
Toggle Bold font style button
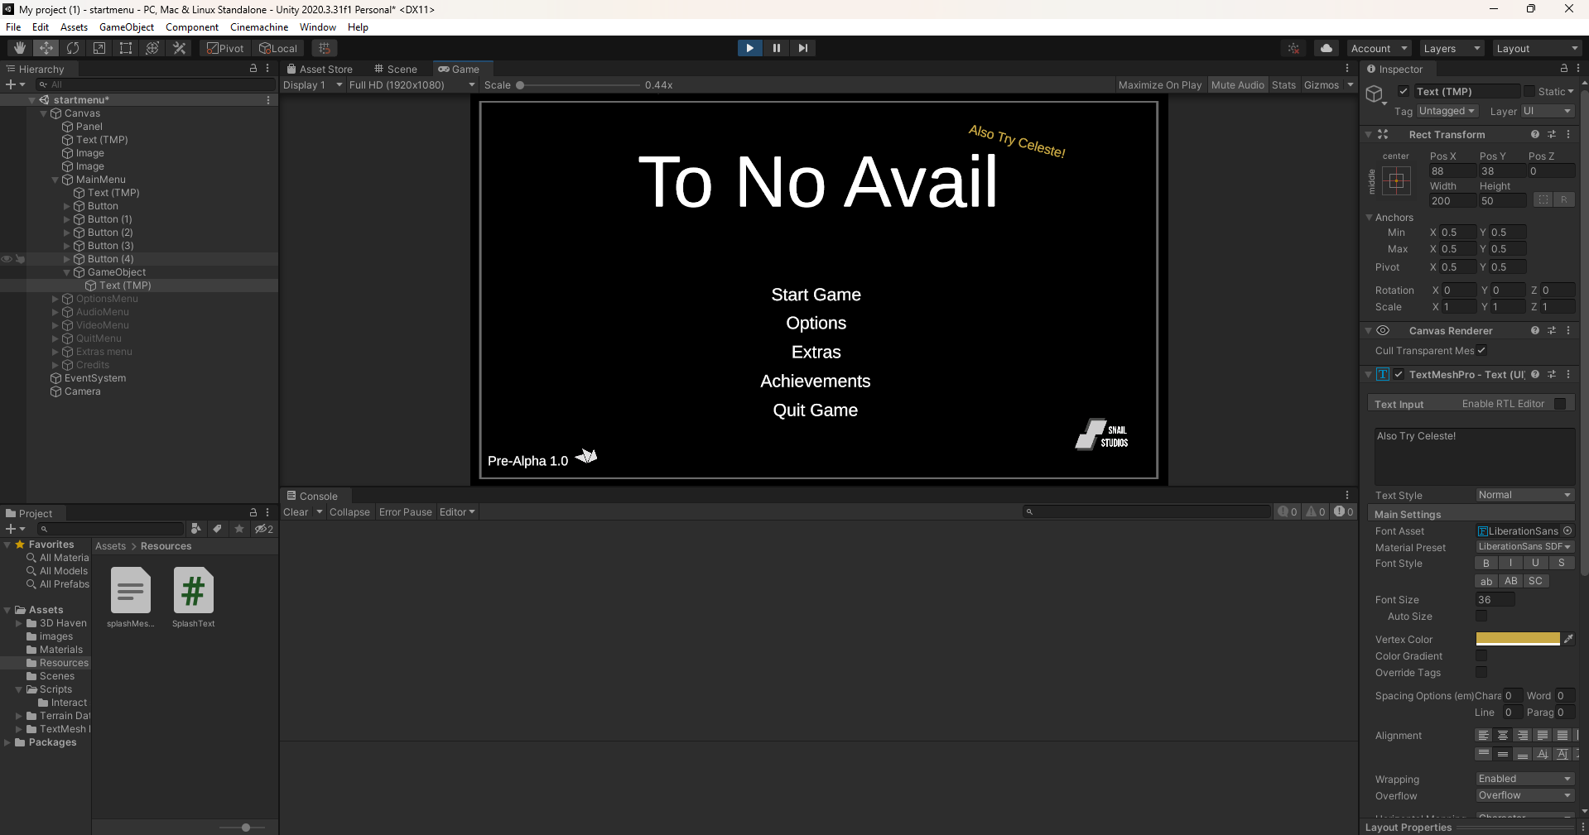click(x=1486, y=563)
